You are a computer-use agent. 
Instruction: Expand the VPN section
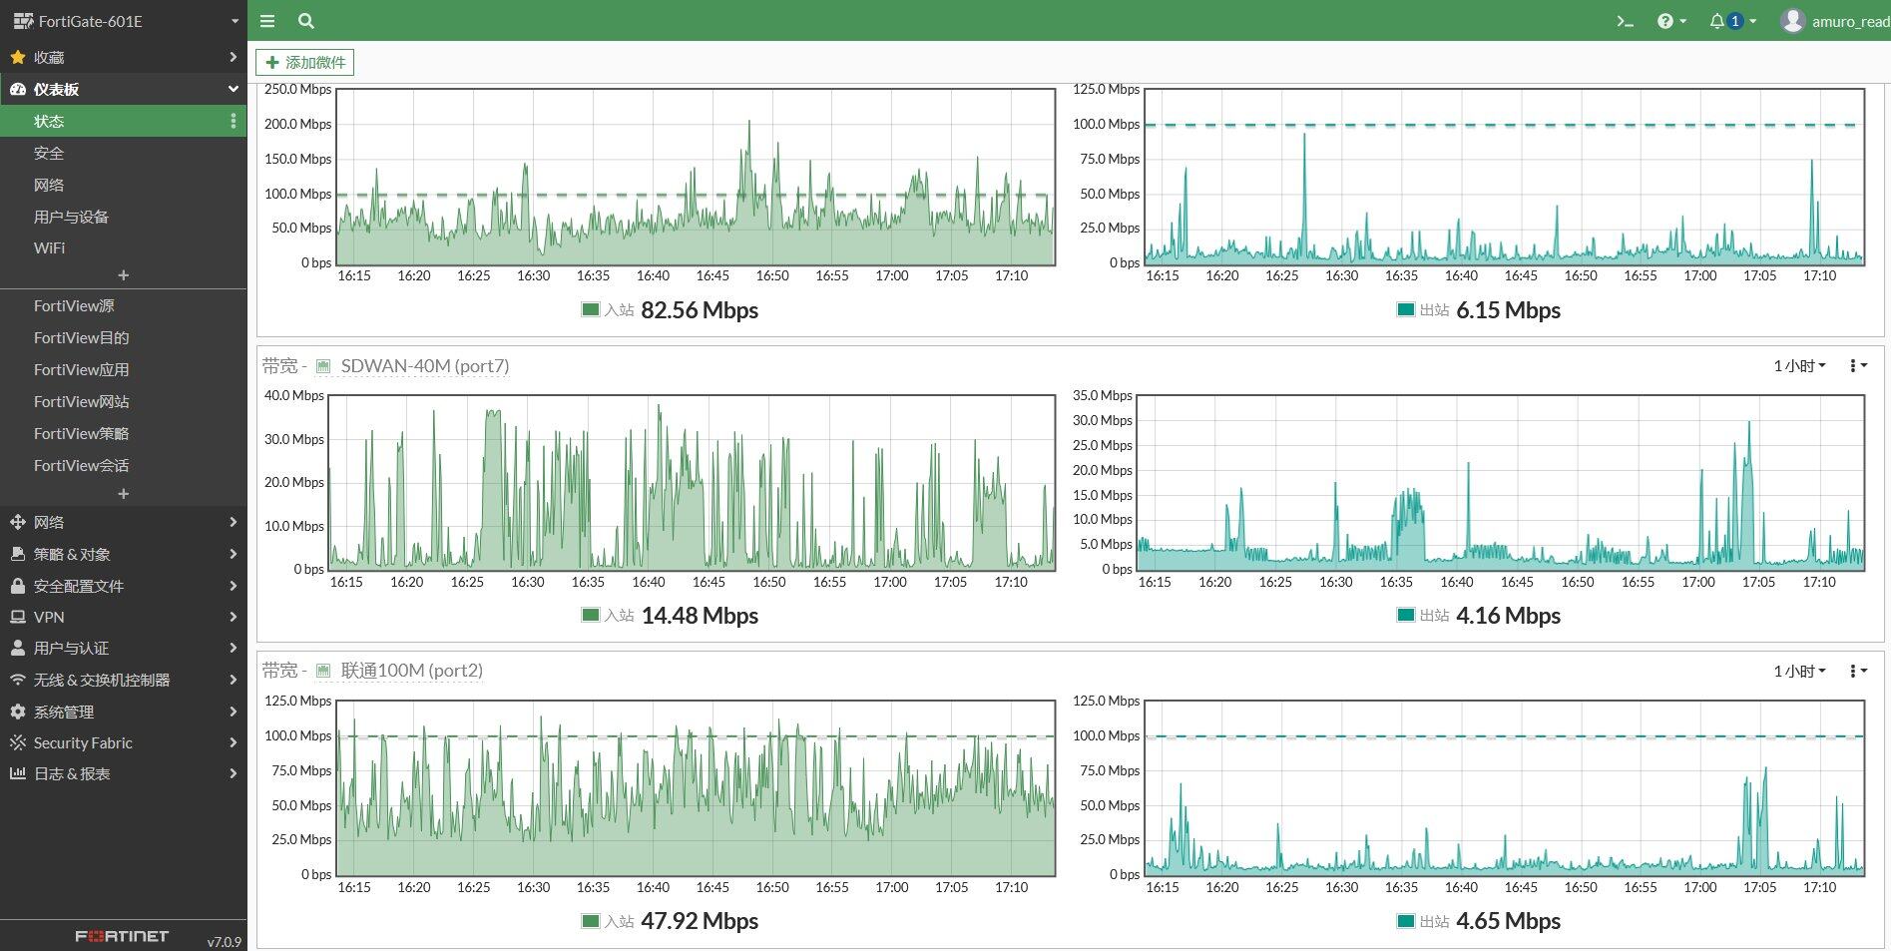tap(233, 617)
